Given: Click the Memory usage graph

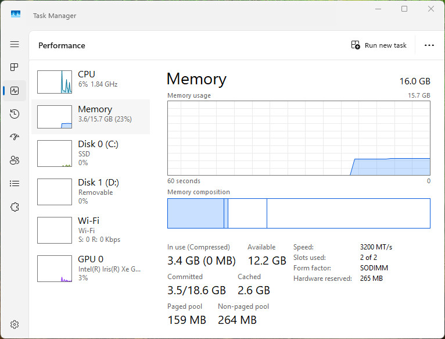Looking at the screenshot, I should pyautogui.click(x=299, y=138).
